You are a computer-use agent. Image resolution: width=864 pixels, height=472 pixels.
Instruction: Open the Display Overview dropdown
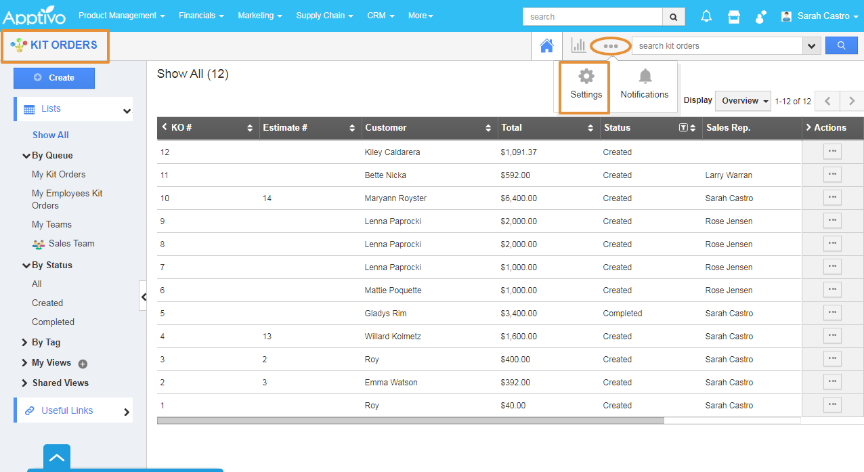(x=745, y=101)
